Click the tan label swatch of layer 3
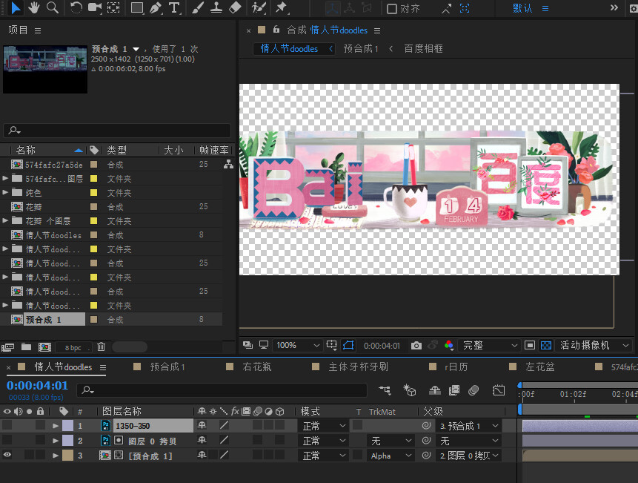Screen dimensions: 638x483 click(67, 456)
